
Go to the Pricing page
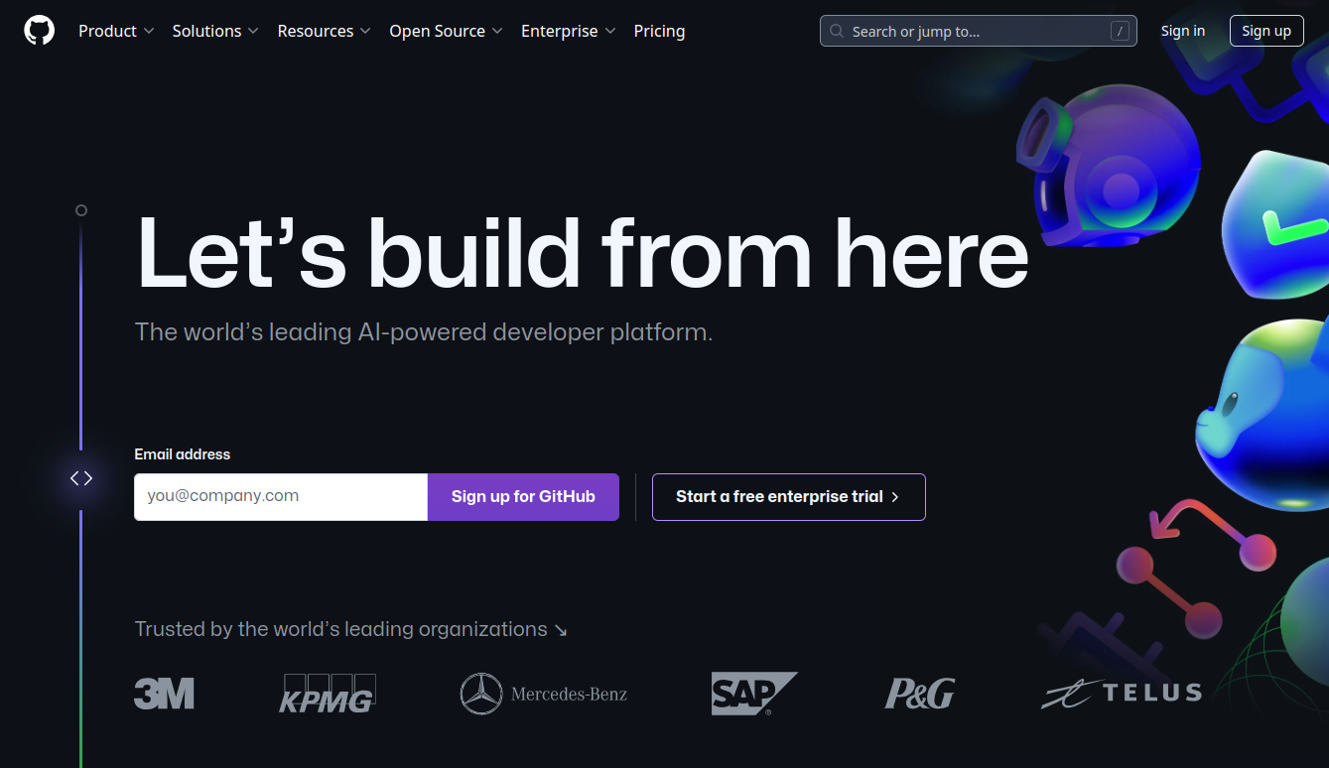659,31
